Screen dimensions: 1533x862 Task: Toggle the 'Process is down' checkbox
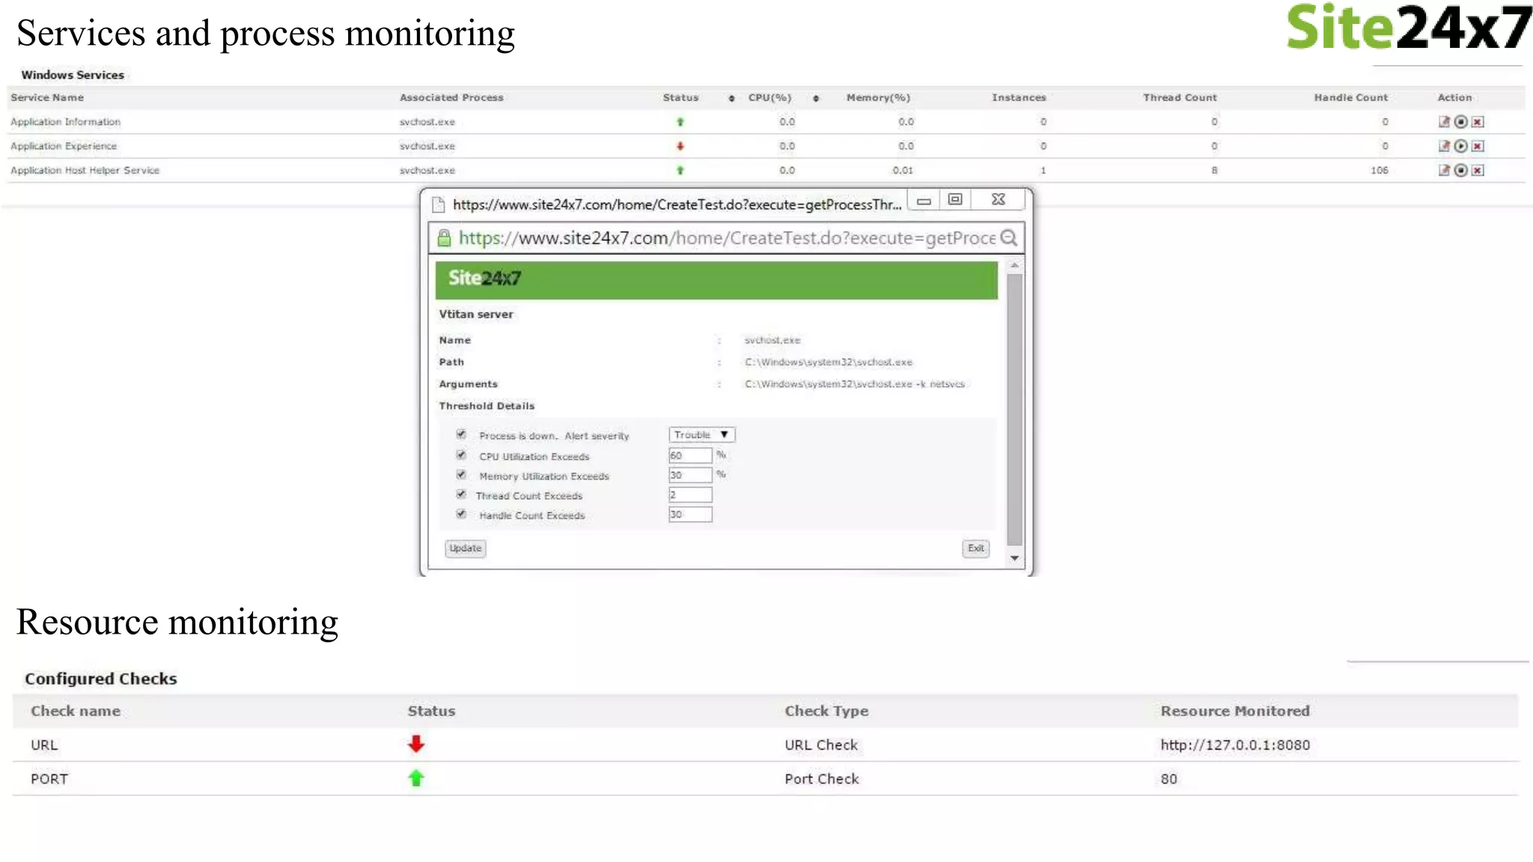[x=461, y=434]
